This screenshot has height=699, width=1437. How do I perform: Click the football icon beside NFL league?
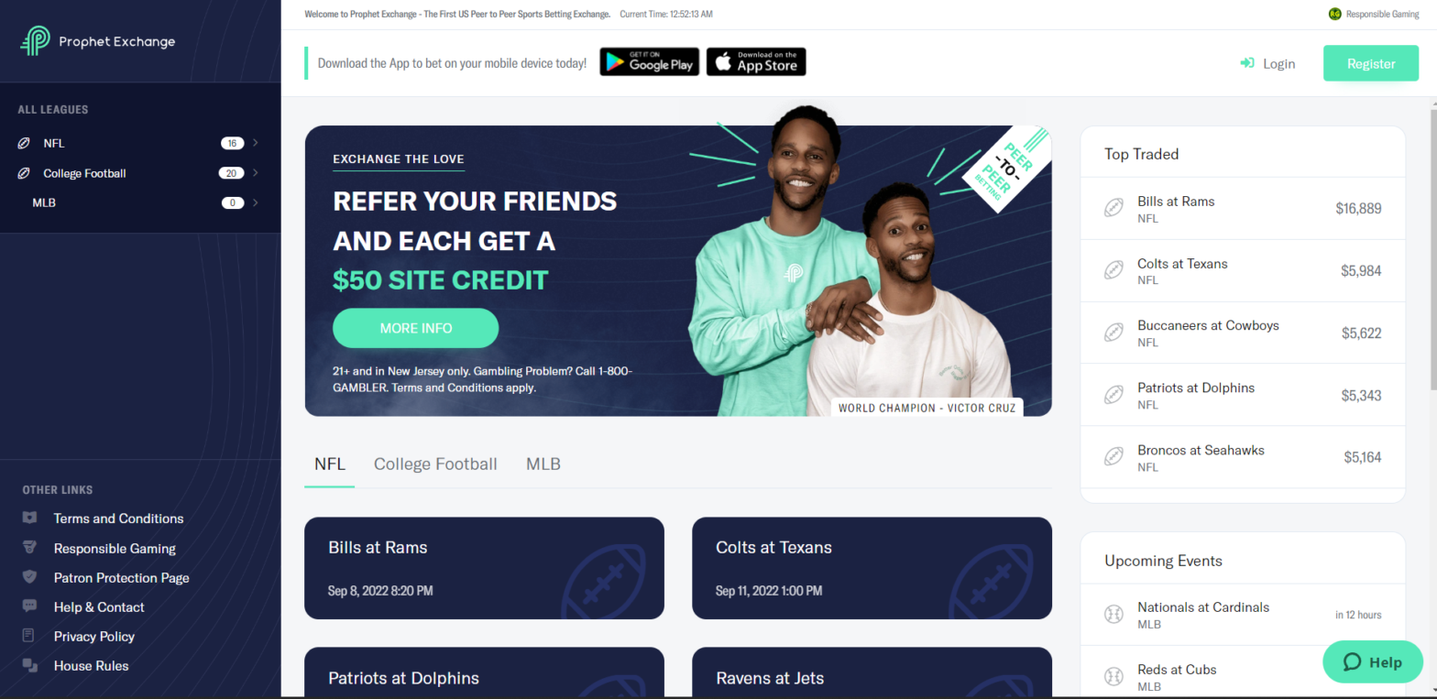click(x=24, y=143)
